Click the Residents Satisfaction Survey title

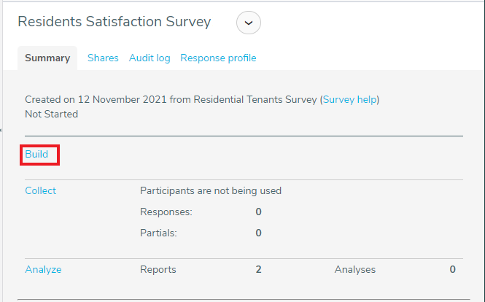point(114,22)
